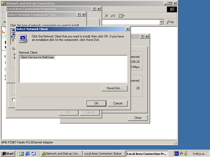The height and width of the screenshot is (157, 210).
Task: Click the Undo toolbar icon
Action: 113,16
